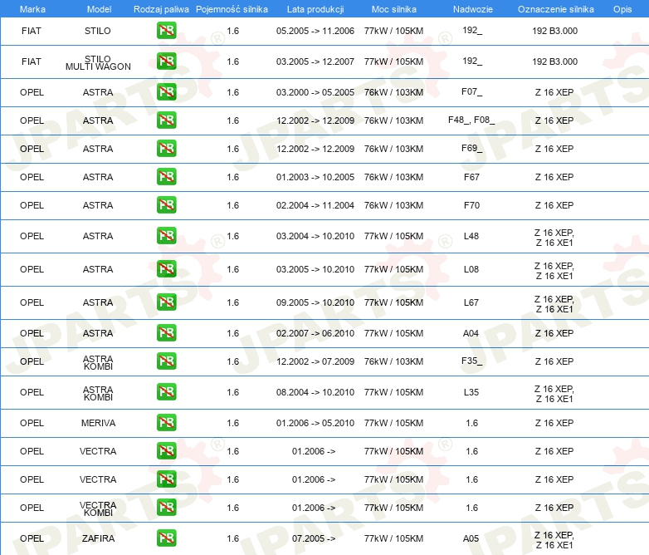Click the fuel icon in the Astra F48_, F08_ row
The image size is (649, 555).
pos(166,120)
